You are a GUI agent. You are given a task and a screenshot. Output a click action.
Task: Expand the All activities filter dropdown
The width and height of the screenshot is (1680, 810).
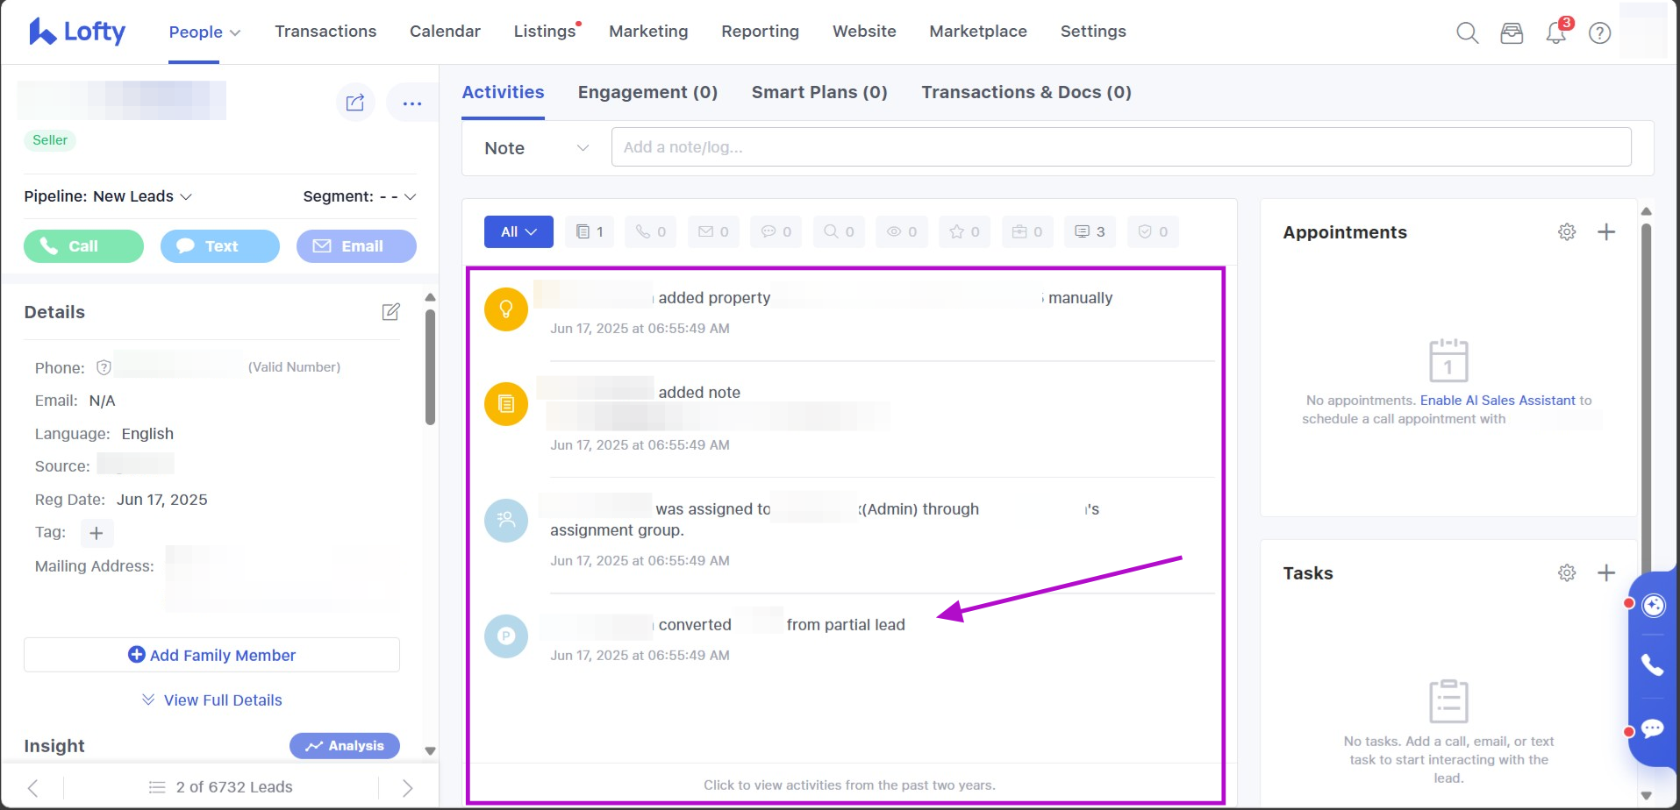pos(518,232)
